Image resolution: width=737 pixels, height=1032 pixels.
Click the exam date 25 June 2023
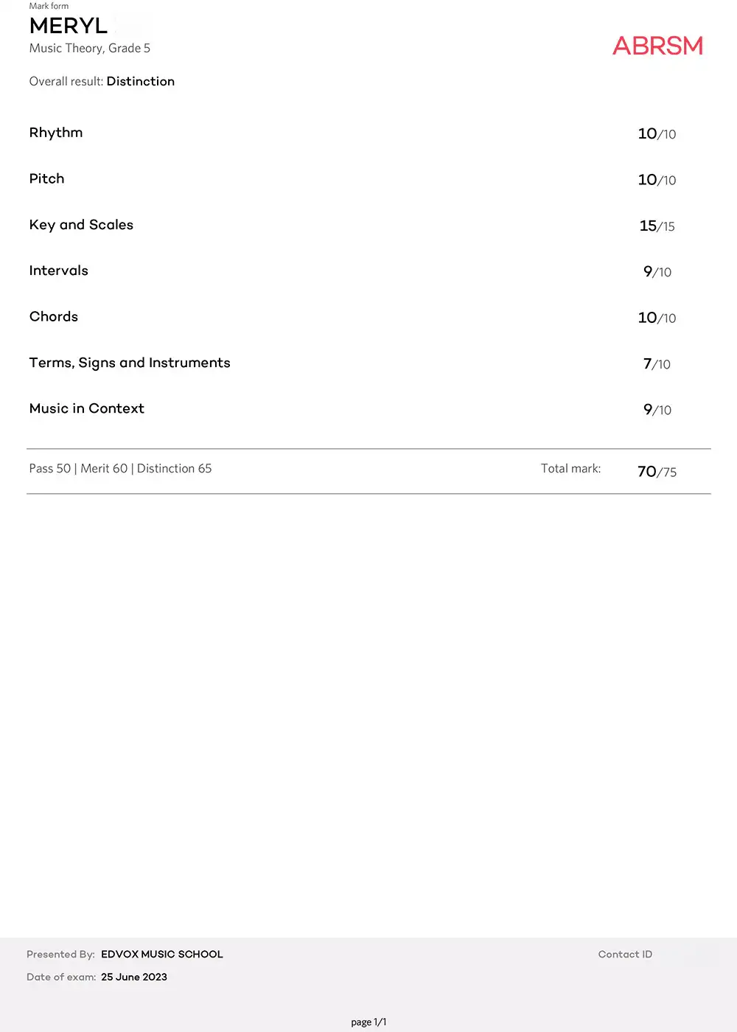tap(134, 977)
